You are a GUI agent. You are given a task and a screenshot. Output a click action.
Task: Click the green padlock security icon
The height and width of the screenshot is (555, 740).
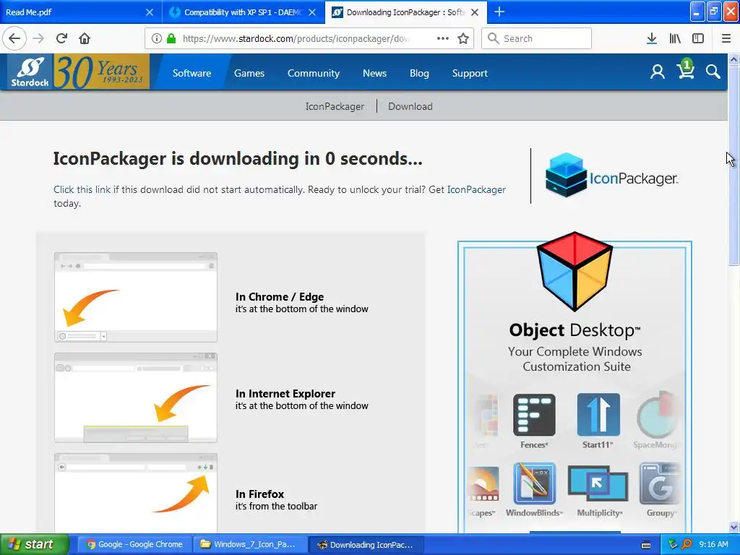pos(171,38)
